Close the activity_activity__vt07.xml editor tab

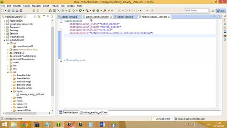[169, 17]
